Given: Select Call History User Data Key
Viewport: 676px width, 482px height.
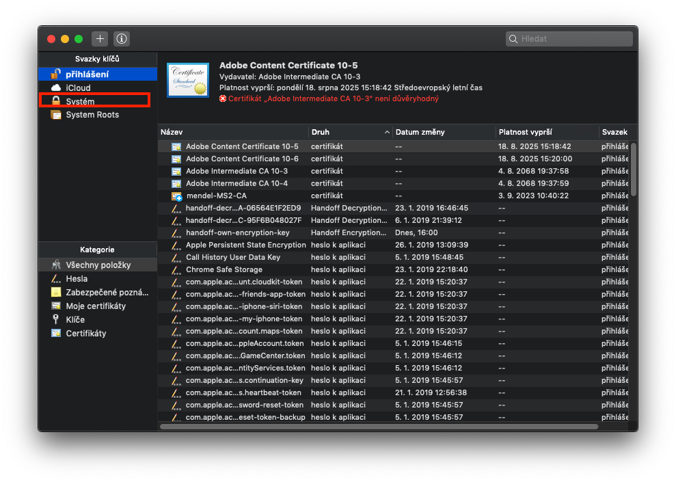Looking at the screenshot, I should pyautogui.click(x=393, y=257).
